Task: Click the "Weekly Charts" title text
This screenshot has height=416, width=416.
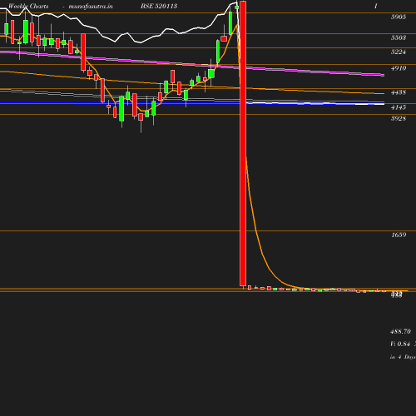Action: point(28,6)
